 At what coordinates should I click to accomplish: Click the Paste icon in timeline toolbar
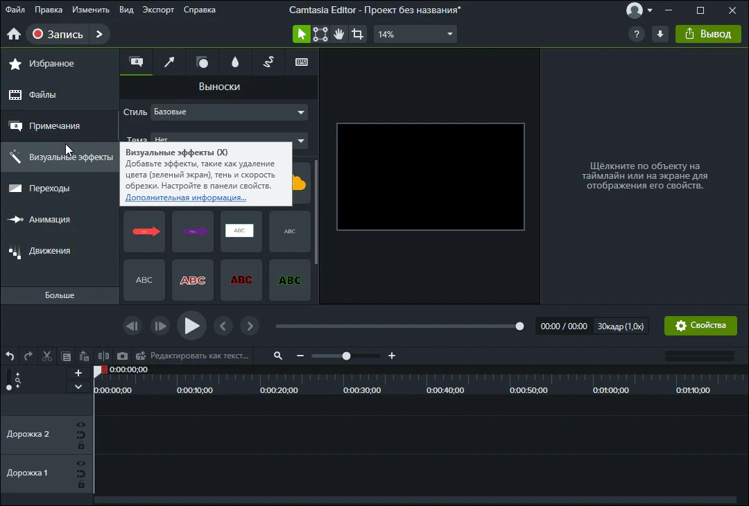(84, 356)
